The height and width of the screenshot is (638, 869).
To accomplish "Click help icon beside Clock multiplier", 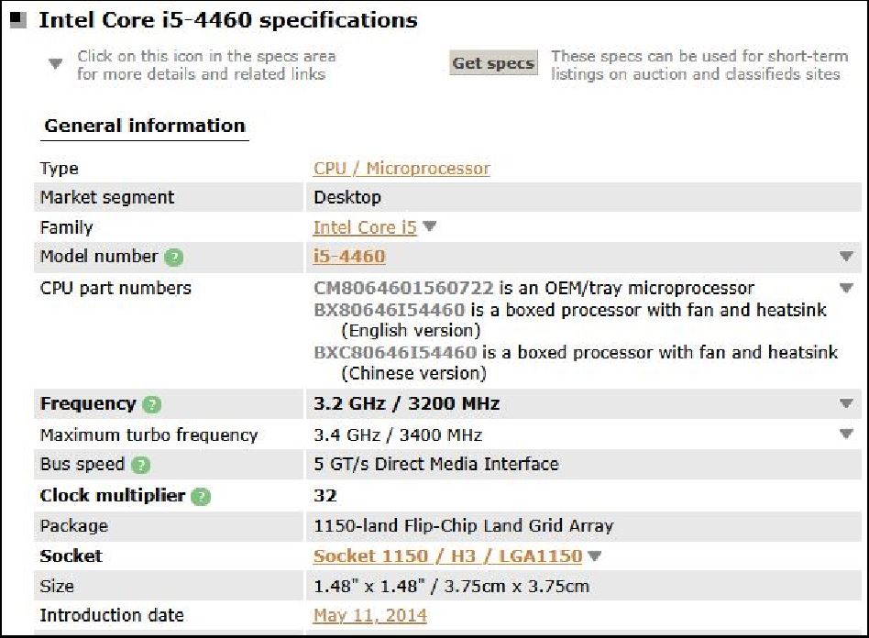I will coord(201,496).
